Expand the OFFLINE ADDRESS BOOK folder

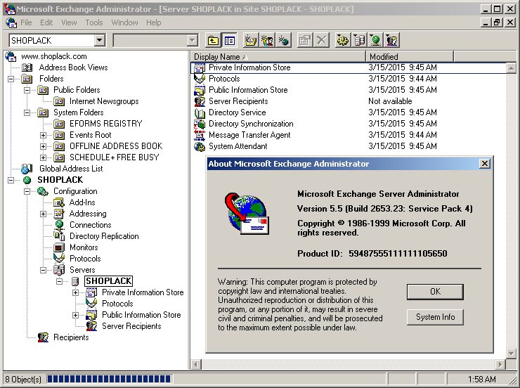coord(43,146)
